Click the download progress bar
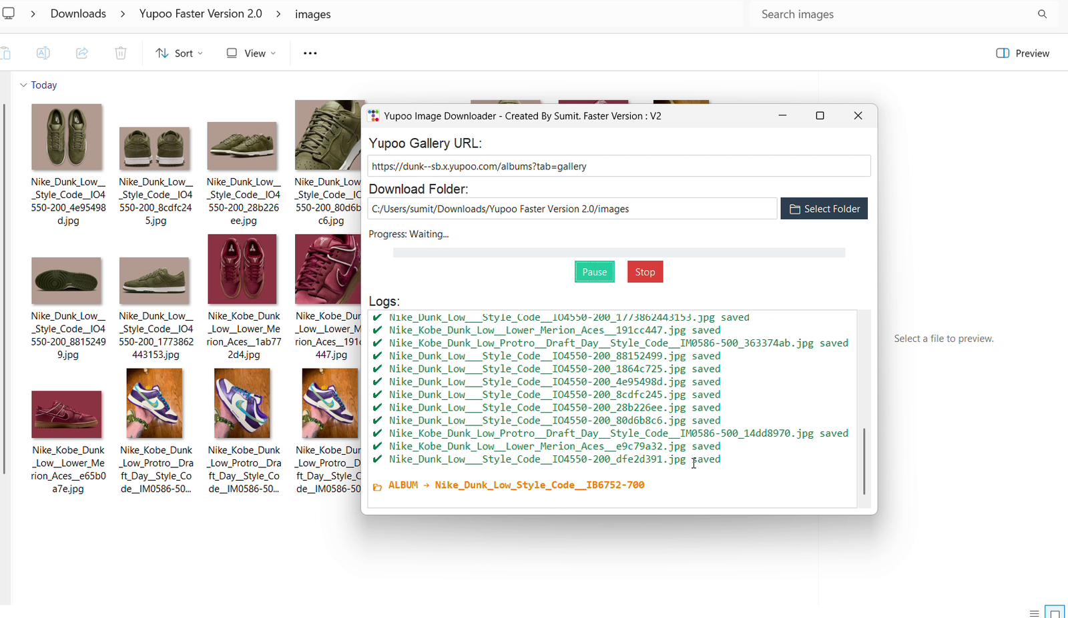Viewport: 1068px width, 618px height. [619, 253]
